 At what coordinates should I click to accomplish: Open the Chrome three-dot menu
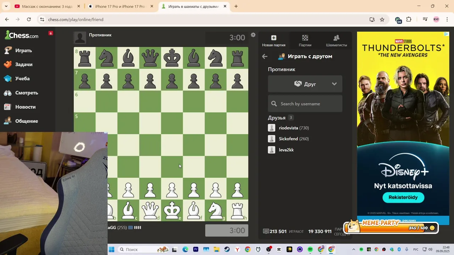[x=447, y=19]
